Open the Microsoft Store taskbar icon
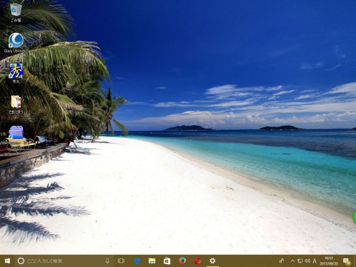This screenshot has height=267, width=356. coord(167,260)
